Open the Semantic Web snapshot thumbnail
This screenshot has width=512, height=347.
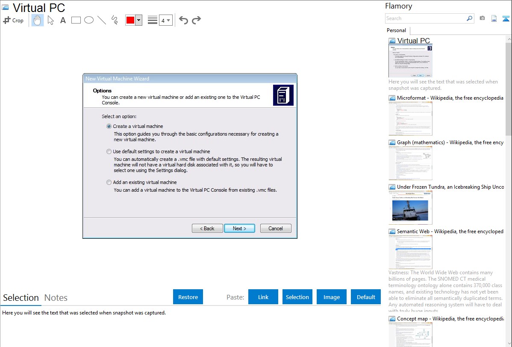pyautogui.click(x=410, y=252)
